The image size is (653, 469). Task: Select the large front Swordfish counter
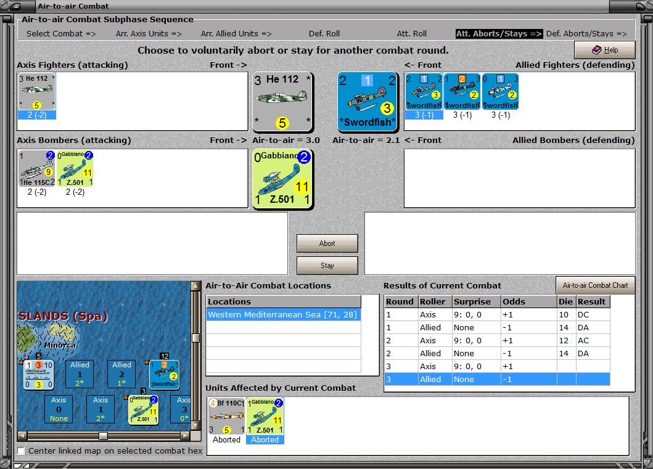coord(368,101)
